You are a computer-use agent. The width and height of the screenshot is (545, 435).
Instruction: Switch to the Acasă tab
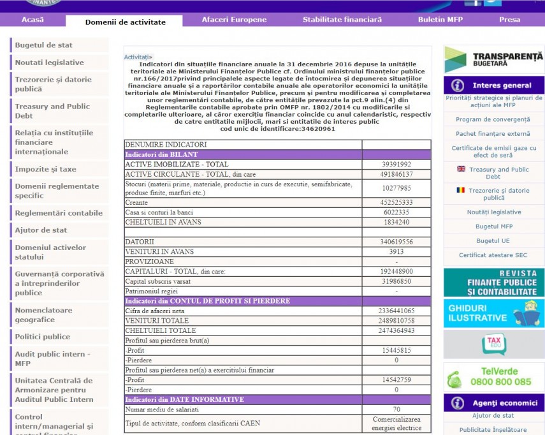coord(33,20)
